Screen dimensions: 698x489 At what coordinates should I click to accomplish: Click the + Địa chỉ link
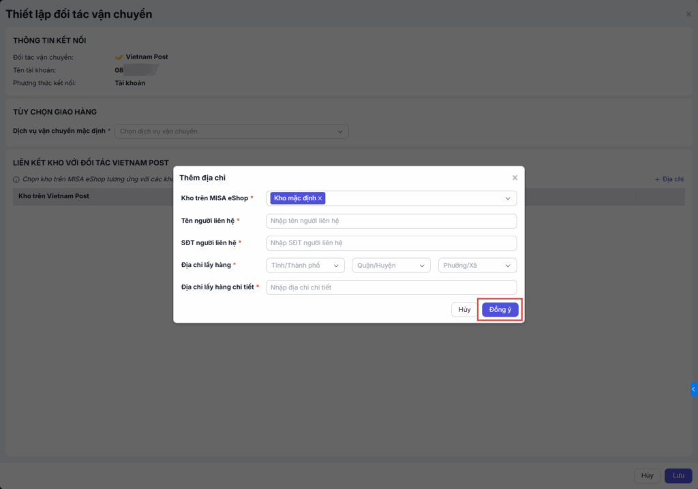[669, 179]
